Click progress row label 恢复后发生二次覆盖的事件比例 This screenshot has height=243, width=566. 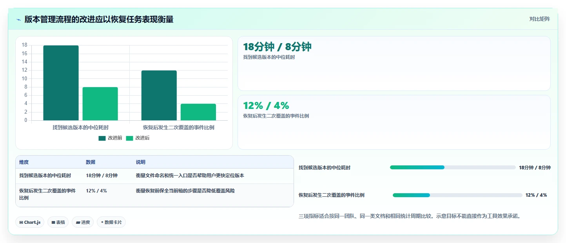tap(332, 195)
